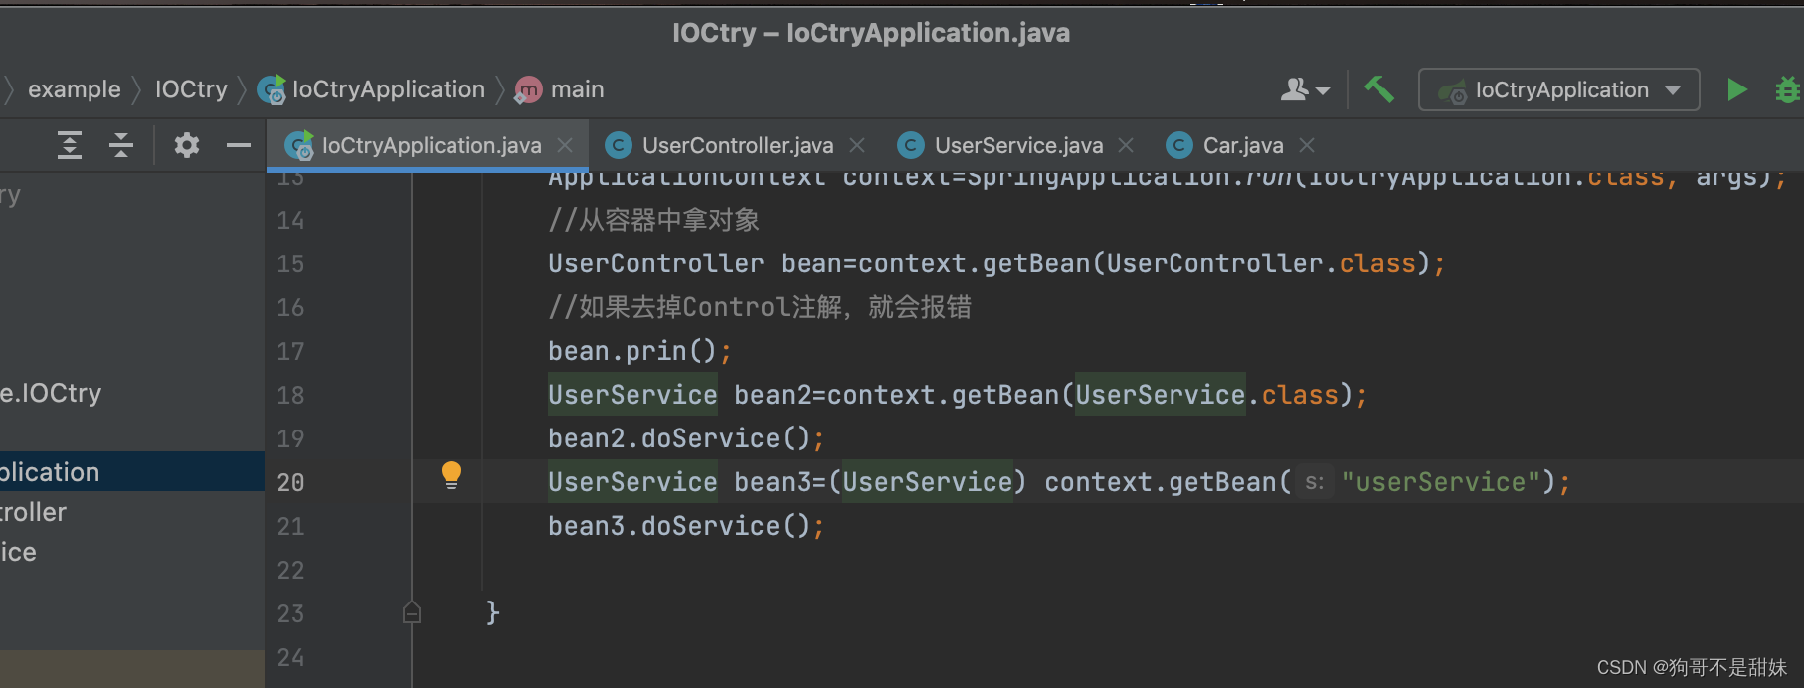Viewport: 1804px width, 688px height.
Task: Close the Car.java tab
Action: click(1307, 145)
